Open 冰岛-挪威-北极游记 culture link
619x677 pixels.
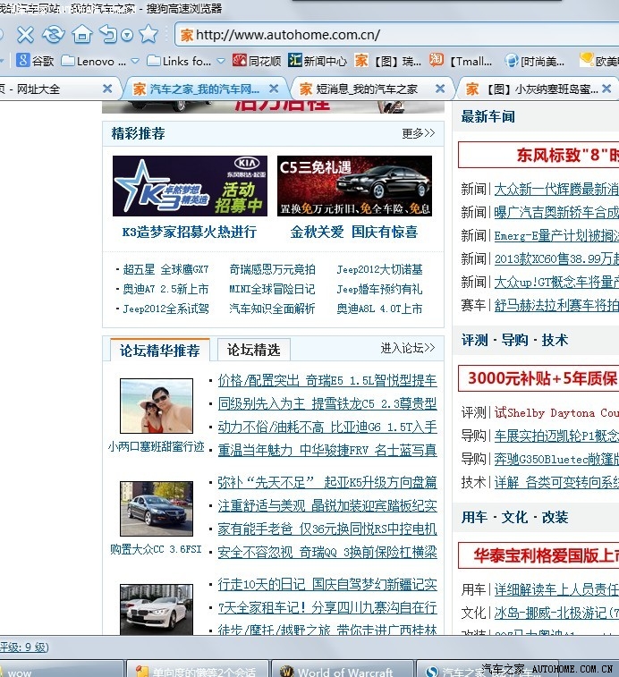556,613
